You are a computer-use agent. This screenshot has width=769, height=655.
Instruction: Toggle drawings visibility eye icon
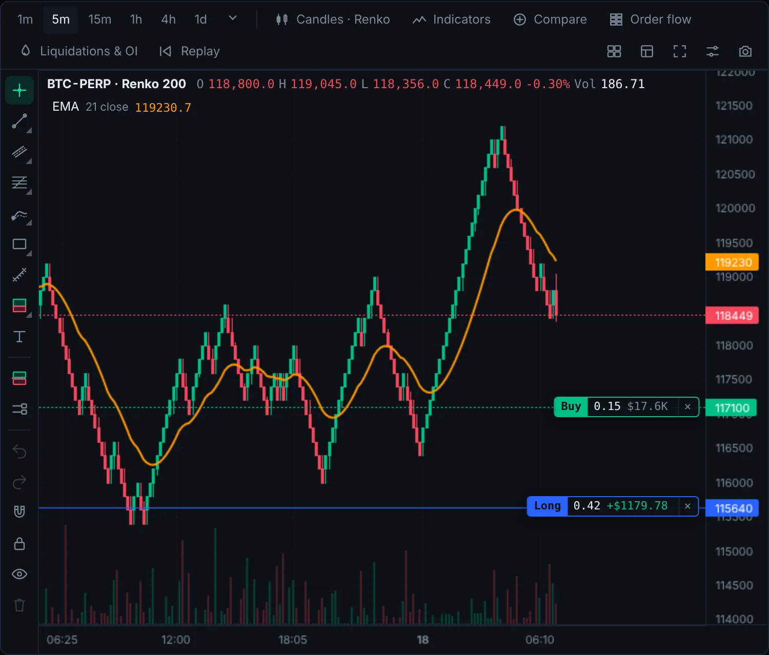[x=19, y=574]
